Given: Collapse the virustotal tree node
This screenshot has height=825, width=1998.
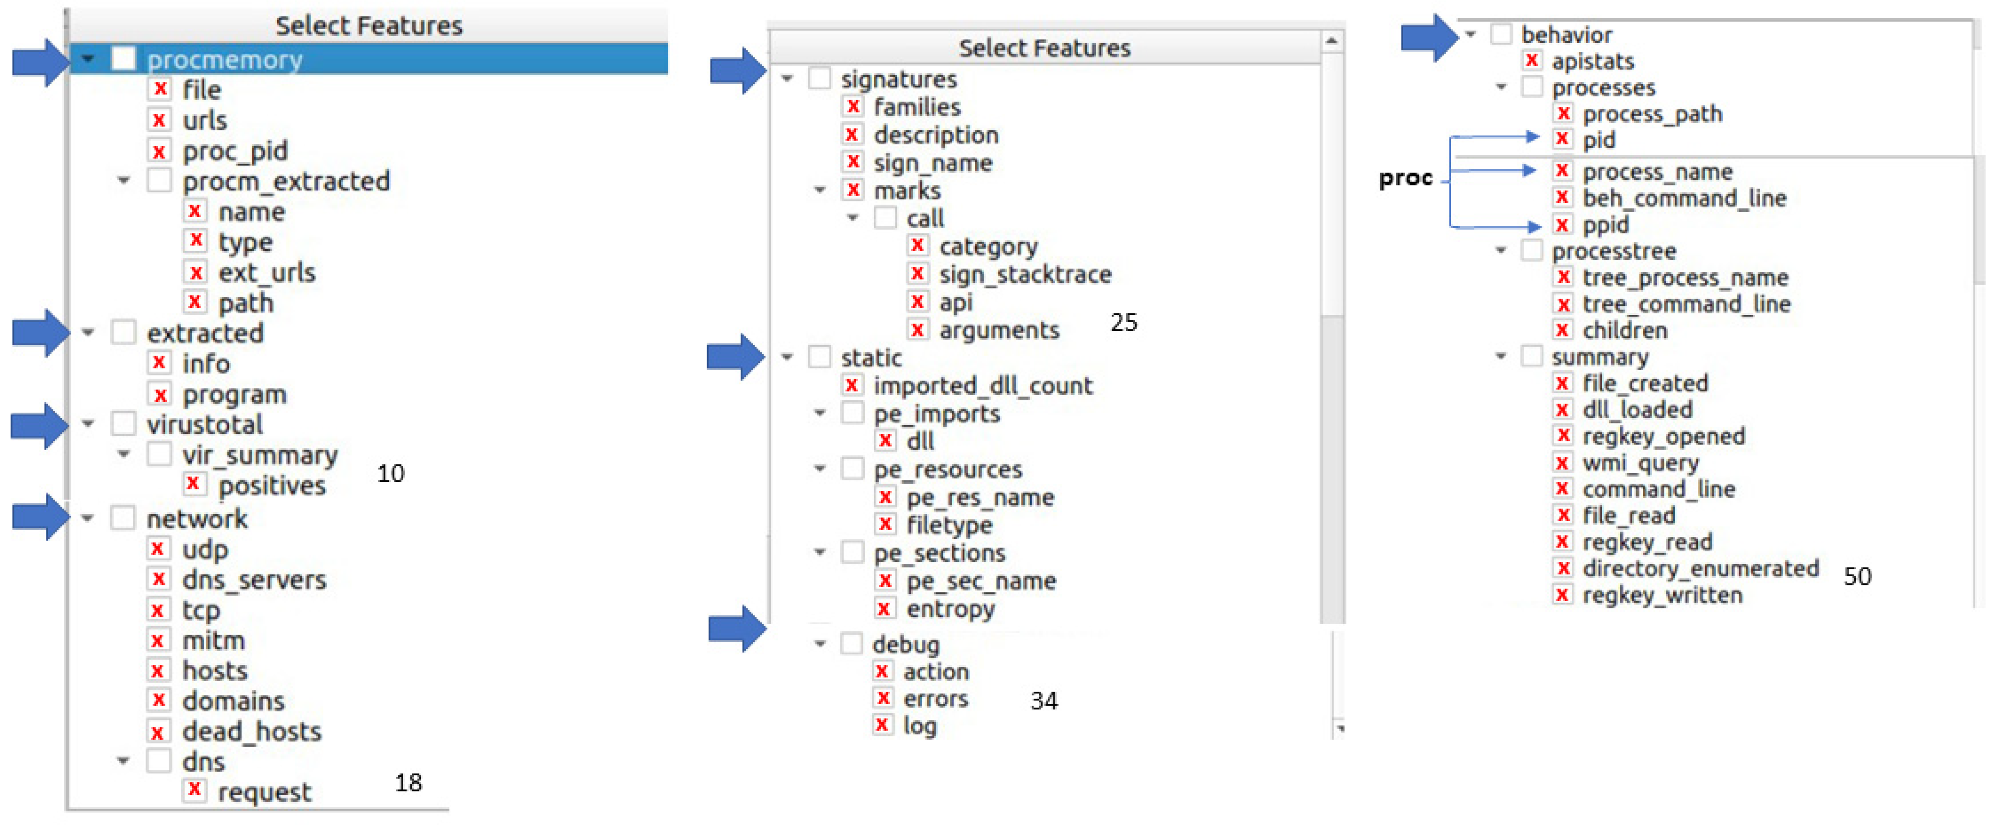Looking at the screenshot, I should (88, 424).
